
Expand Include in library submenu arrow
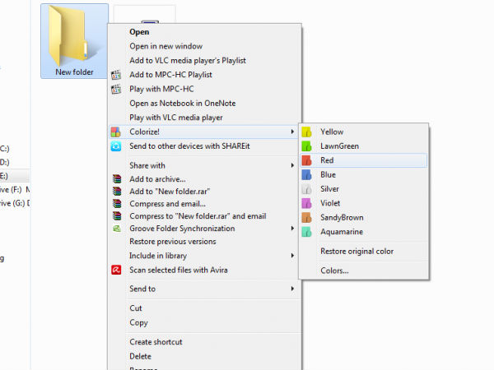click(292, 256)
